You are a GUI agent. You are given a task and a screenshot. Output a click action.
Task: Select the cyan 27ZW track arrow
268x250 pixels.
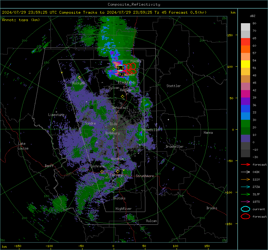(x=245, y=187)
